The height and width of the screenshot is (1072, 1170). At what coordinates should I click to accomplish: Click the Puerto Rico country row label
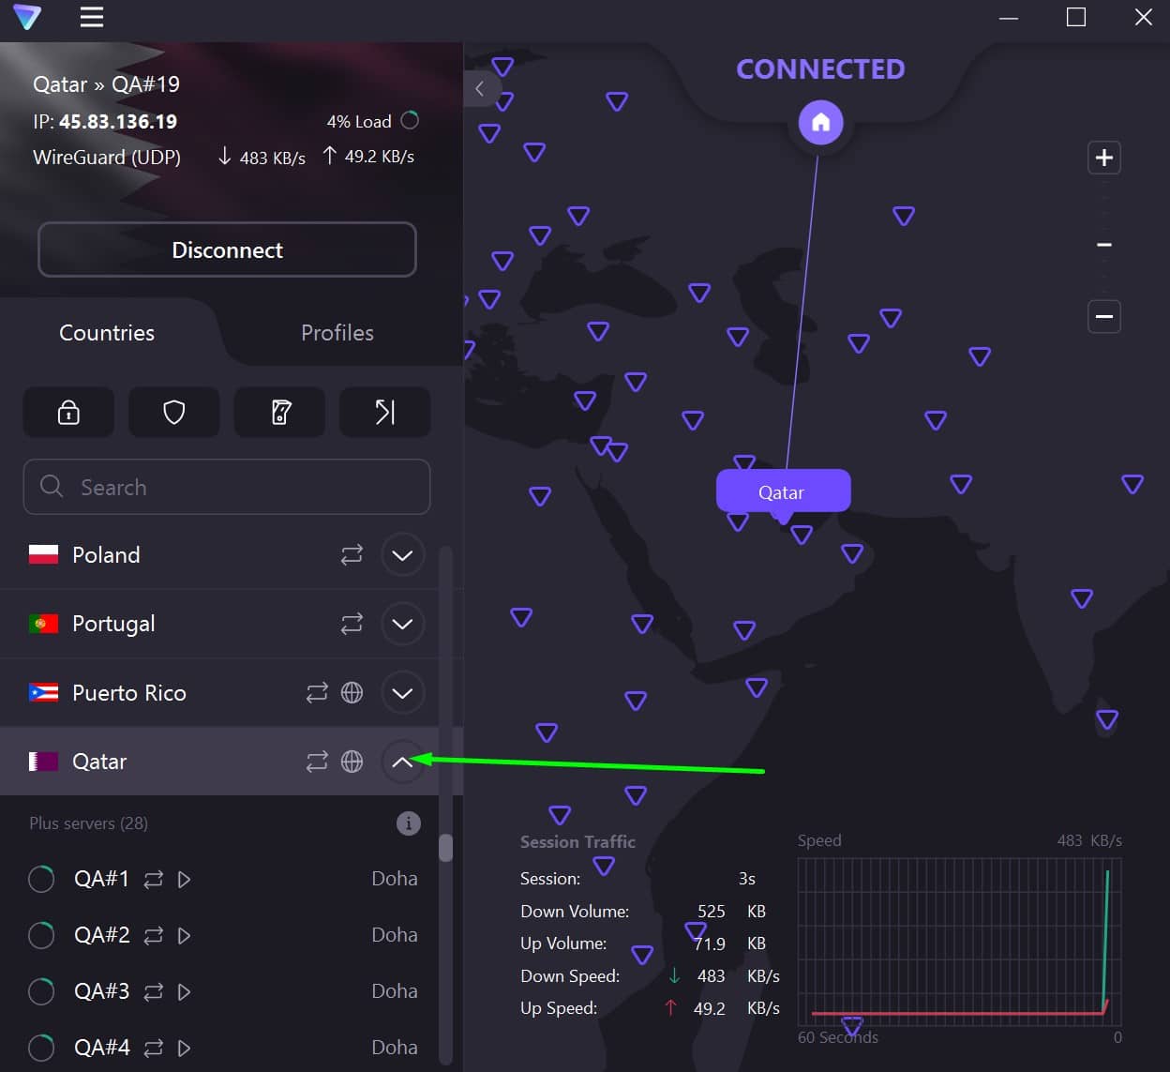129,693
